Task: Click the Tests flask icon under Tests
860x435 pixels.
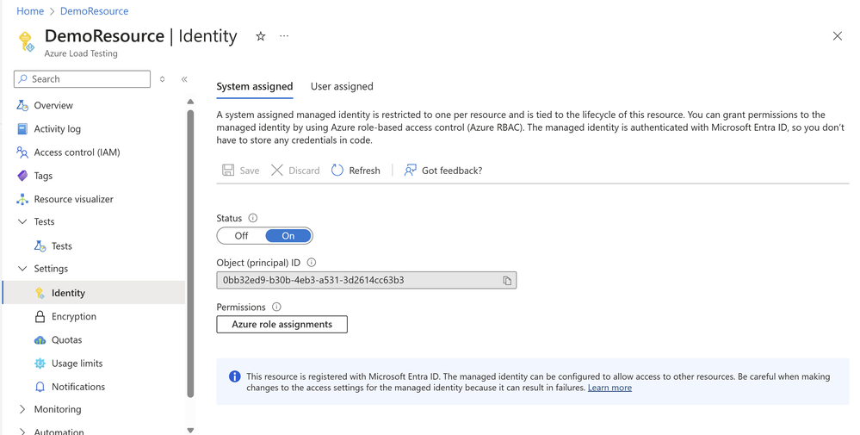Action: point(40,246)
